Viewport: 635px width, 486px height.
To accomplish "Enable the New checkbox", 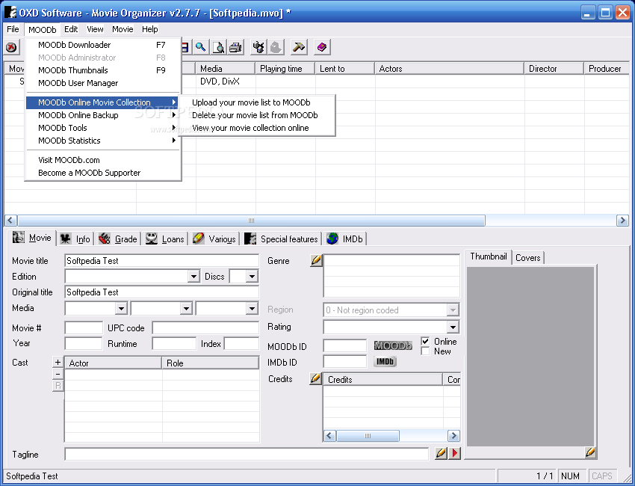I will (425, 351).
